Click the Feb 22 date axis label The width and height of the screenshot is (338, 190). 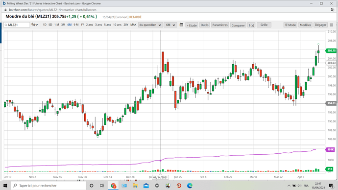coord(228,177)
